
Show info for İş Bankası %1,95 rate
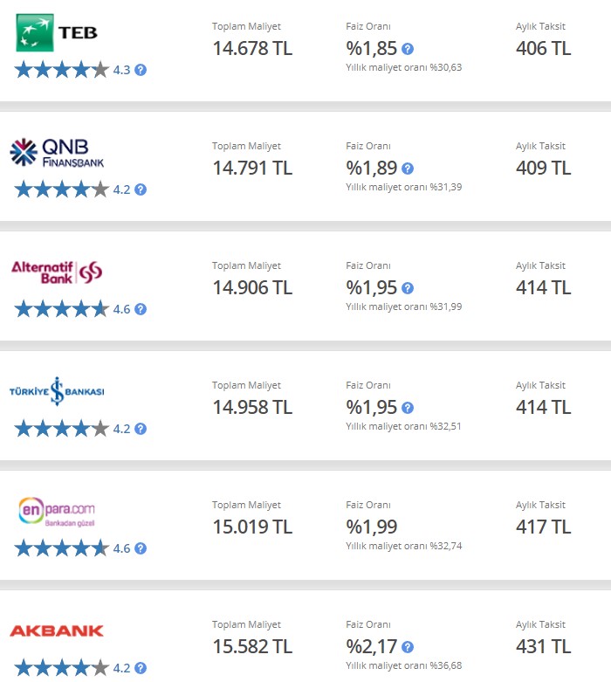pyautogui.click(x=408, y=408)
